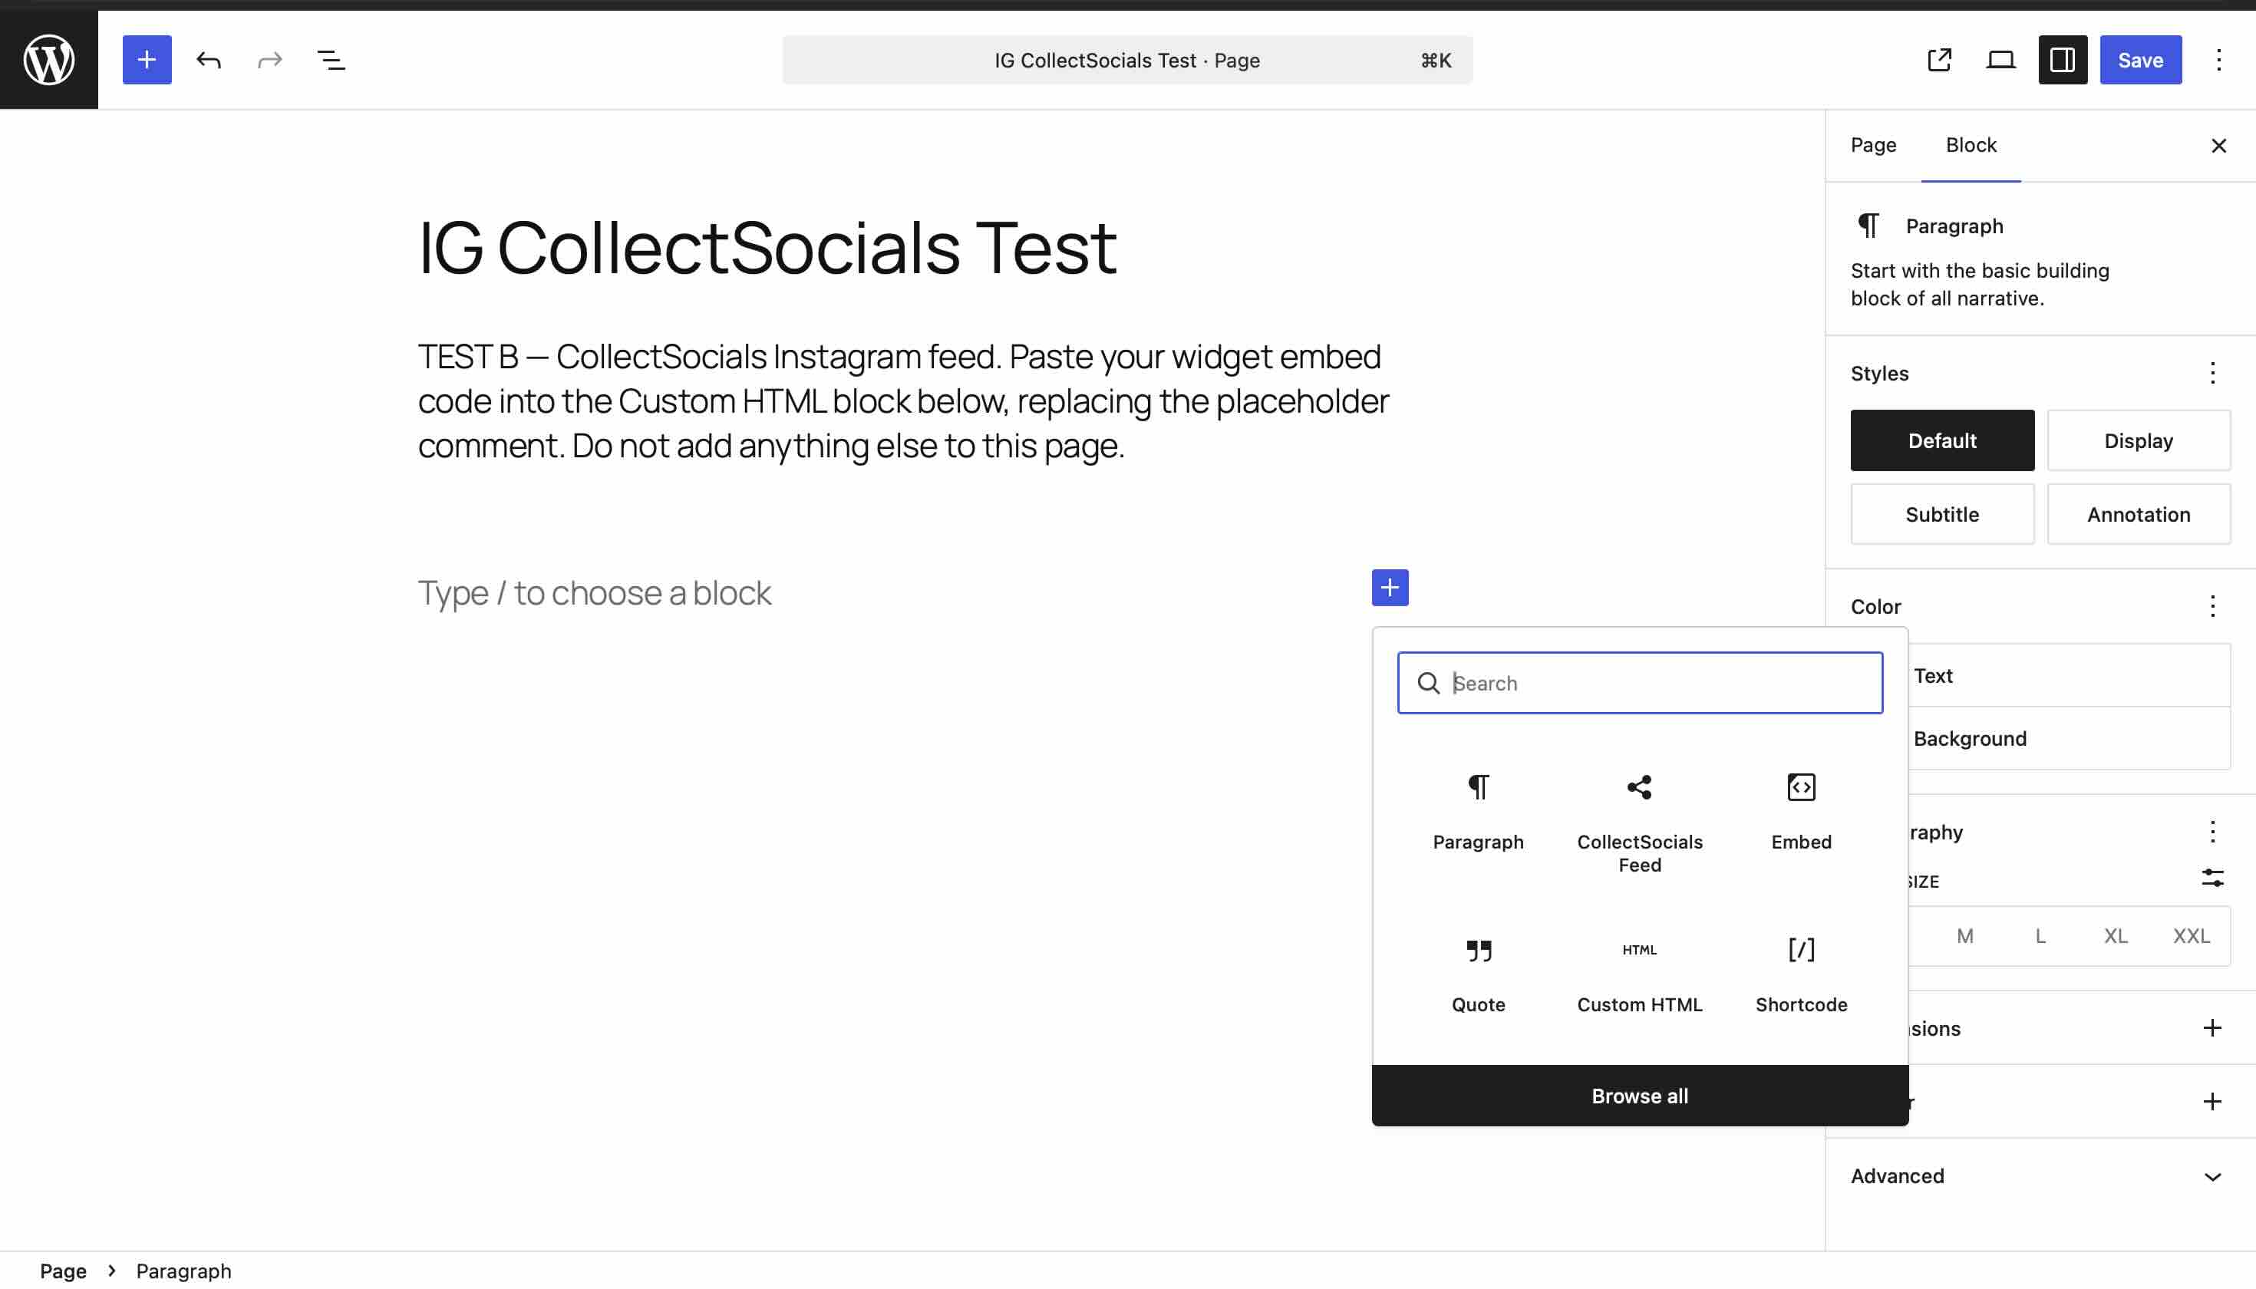Switch to the Page settings tab

click(1872, 145)
